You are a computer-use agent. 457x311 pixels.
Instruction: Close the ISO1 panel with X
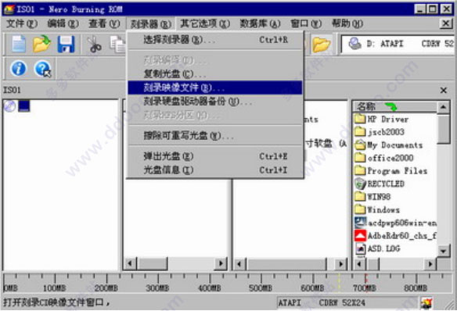tap(443, 90)
